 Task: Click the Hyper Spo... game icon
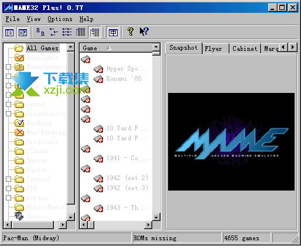click(x=98, y=69)
